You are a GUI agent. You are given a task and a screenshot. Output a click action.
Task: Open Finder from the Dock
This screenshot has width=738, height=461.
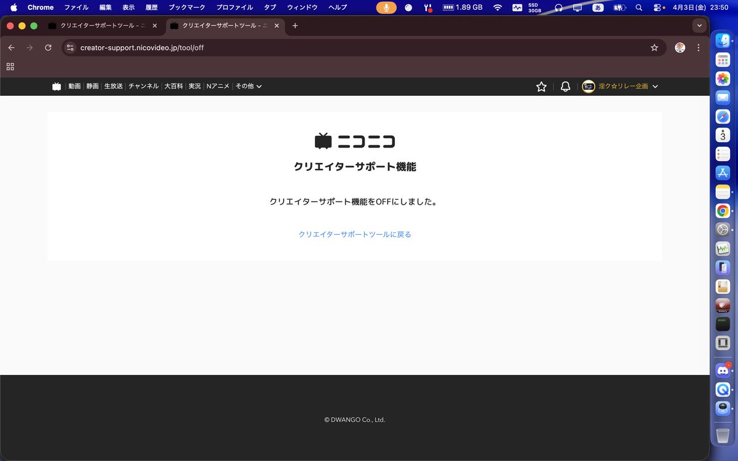(x=723, y=41)
